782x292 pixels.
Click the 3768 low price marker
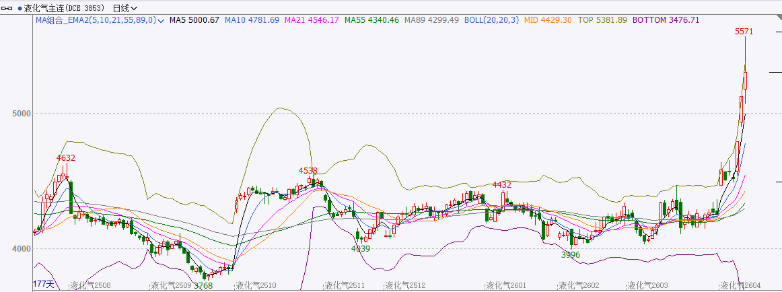point(203,285)
